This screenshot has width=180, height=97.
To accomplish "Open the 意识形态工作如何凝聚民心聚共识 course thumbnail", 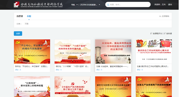I will 154,52.
